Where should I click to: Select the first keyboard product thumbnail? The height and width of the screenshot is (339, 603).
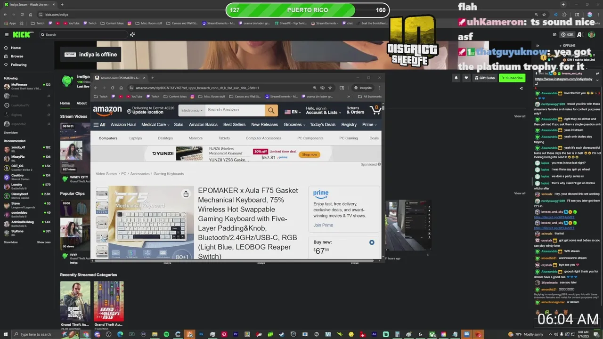point(102,193)
